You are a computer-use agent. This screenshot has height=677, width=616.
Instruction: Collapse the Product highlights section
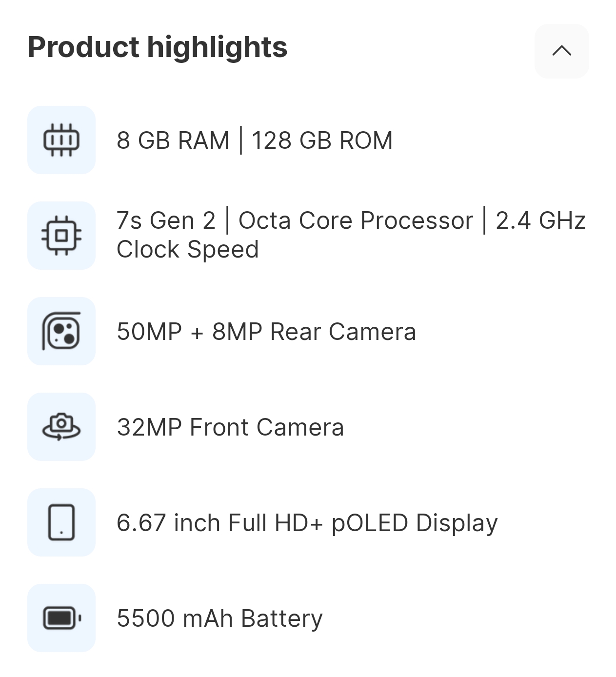pos(561,51)
